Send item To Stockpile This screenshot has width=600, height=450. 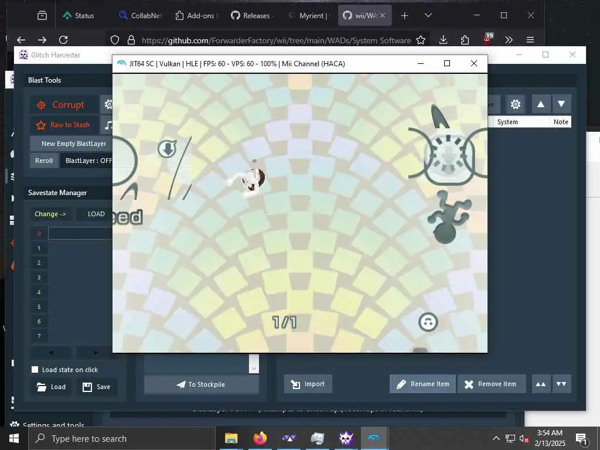(x=202, y=384)
